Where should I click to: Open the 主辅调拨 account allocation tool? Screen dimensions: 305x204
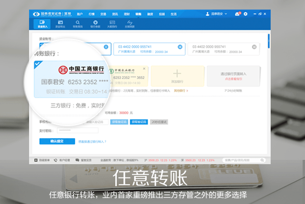[x=130, y=24]
